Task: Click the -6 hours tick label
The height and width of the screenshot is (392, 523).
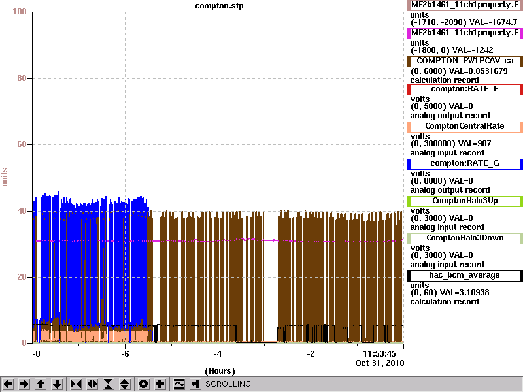Action: (x=125, y=354)
